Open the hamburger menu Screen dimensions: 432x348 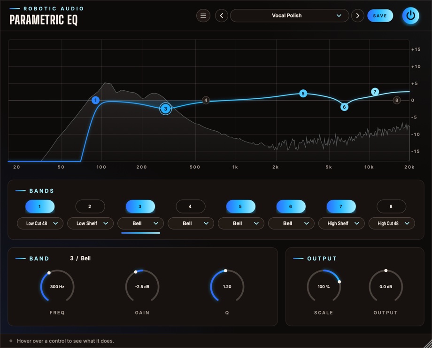click(203, 16)
